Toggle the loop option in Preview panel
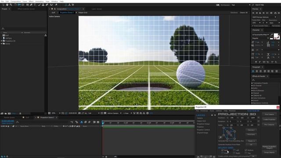This screenshot has height=158, width=281. [275, 13]
